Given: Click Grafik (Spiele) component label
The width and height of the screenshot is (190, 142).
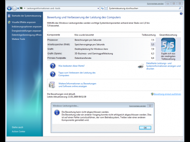Looking at the screenshot, I should (x=55, y=54).
